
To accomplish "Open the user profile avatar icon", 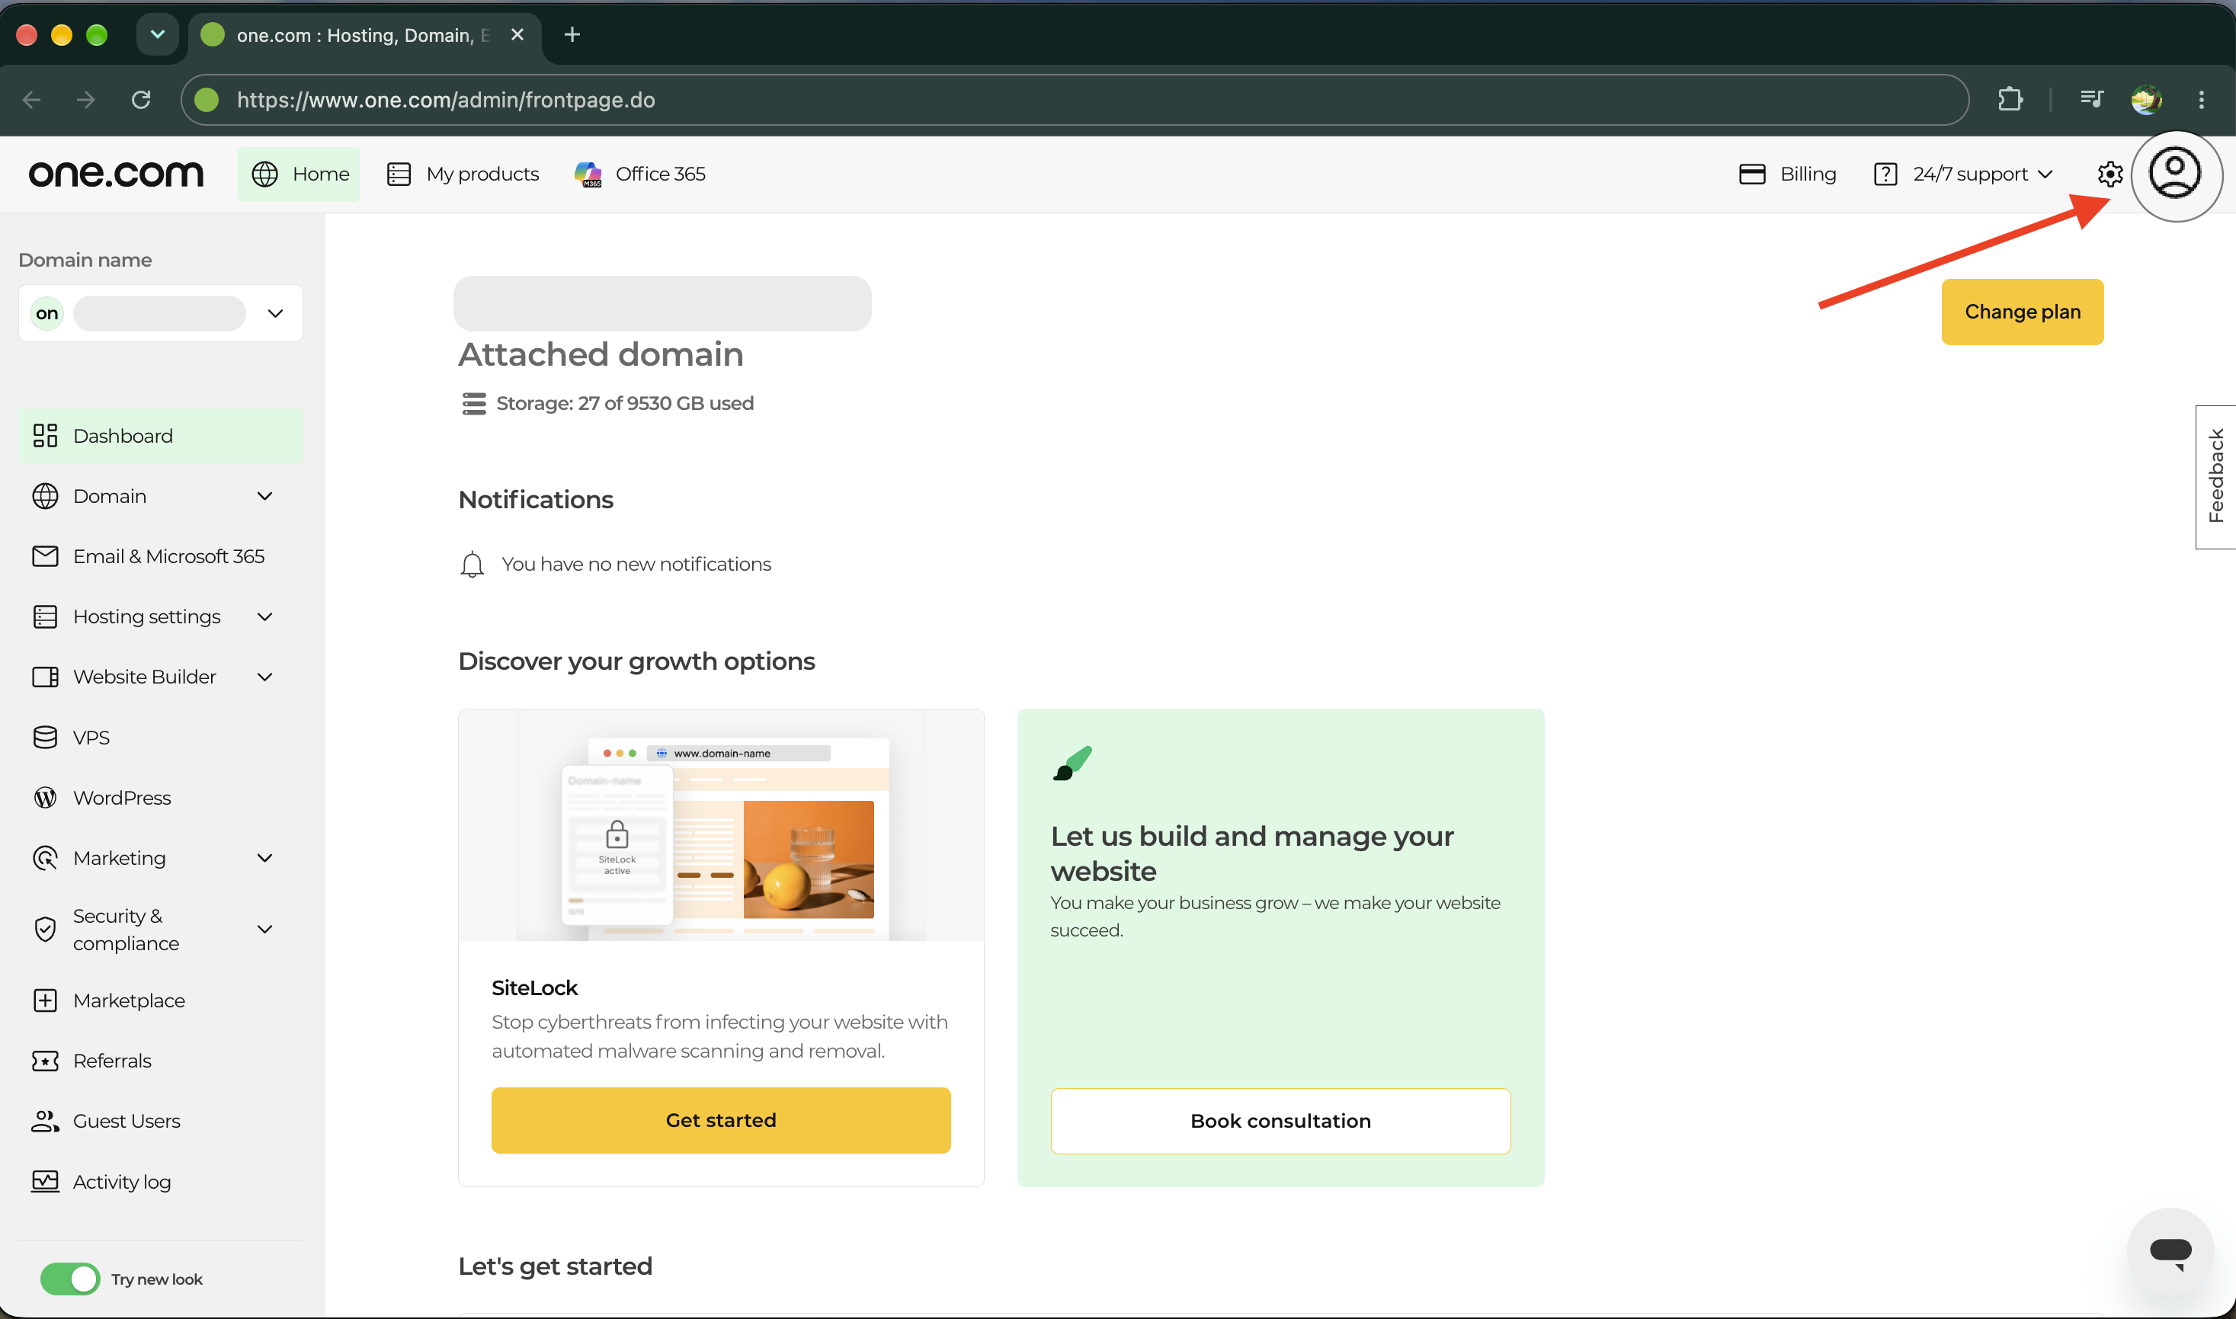I will (x=2175, y=174).
